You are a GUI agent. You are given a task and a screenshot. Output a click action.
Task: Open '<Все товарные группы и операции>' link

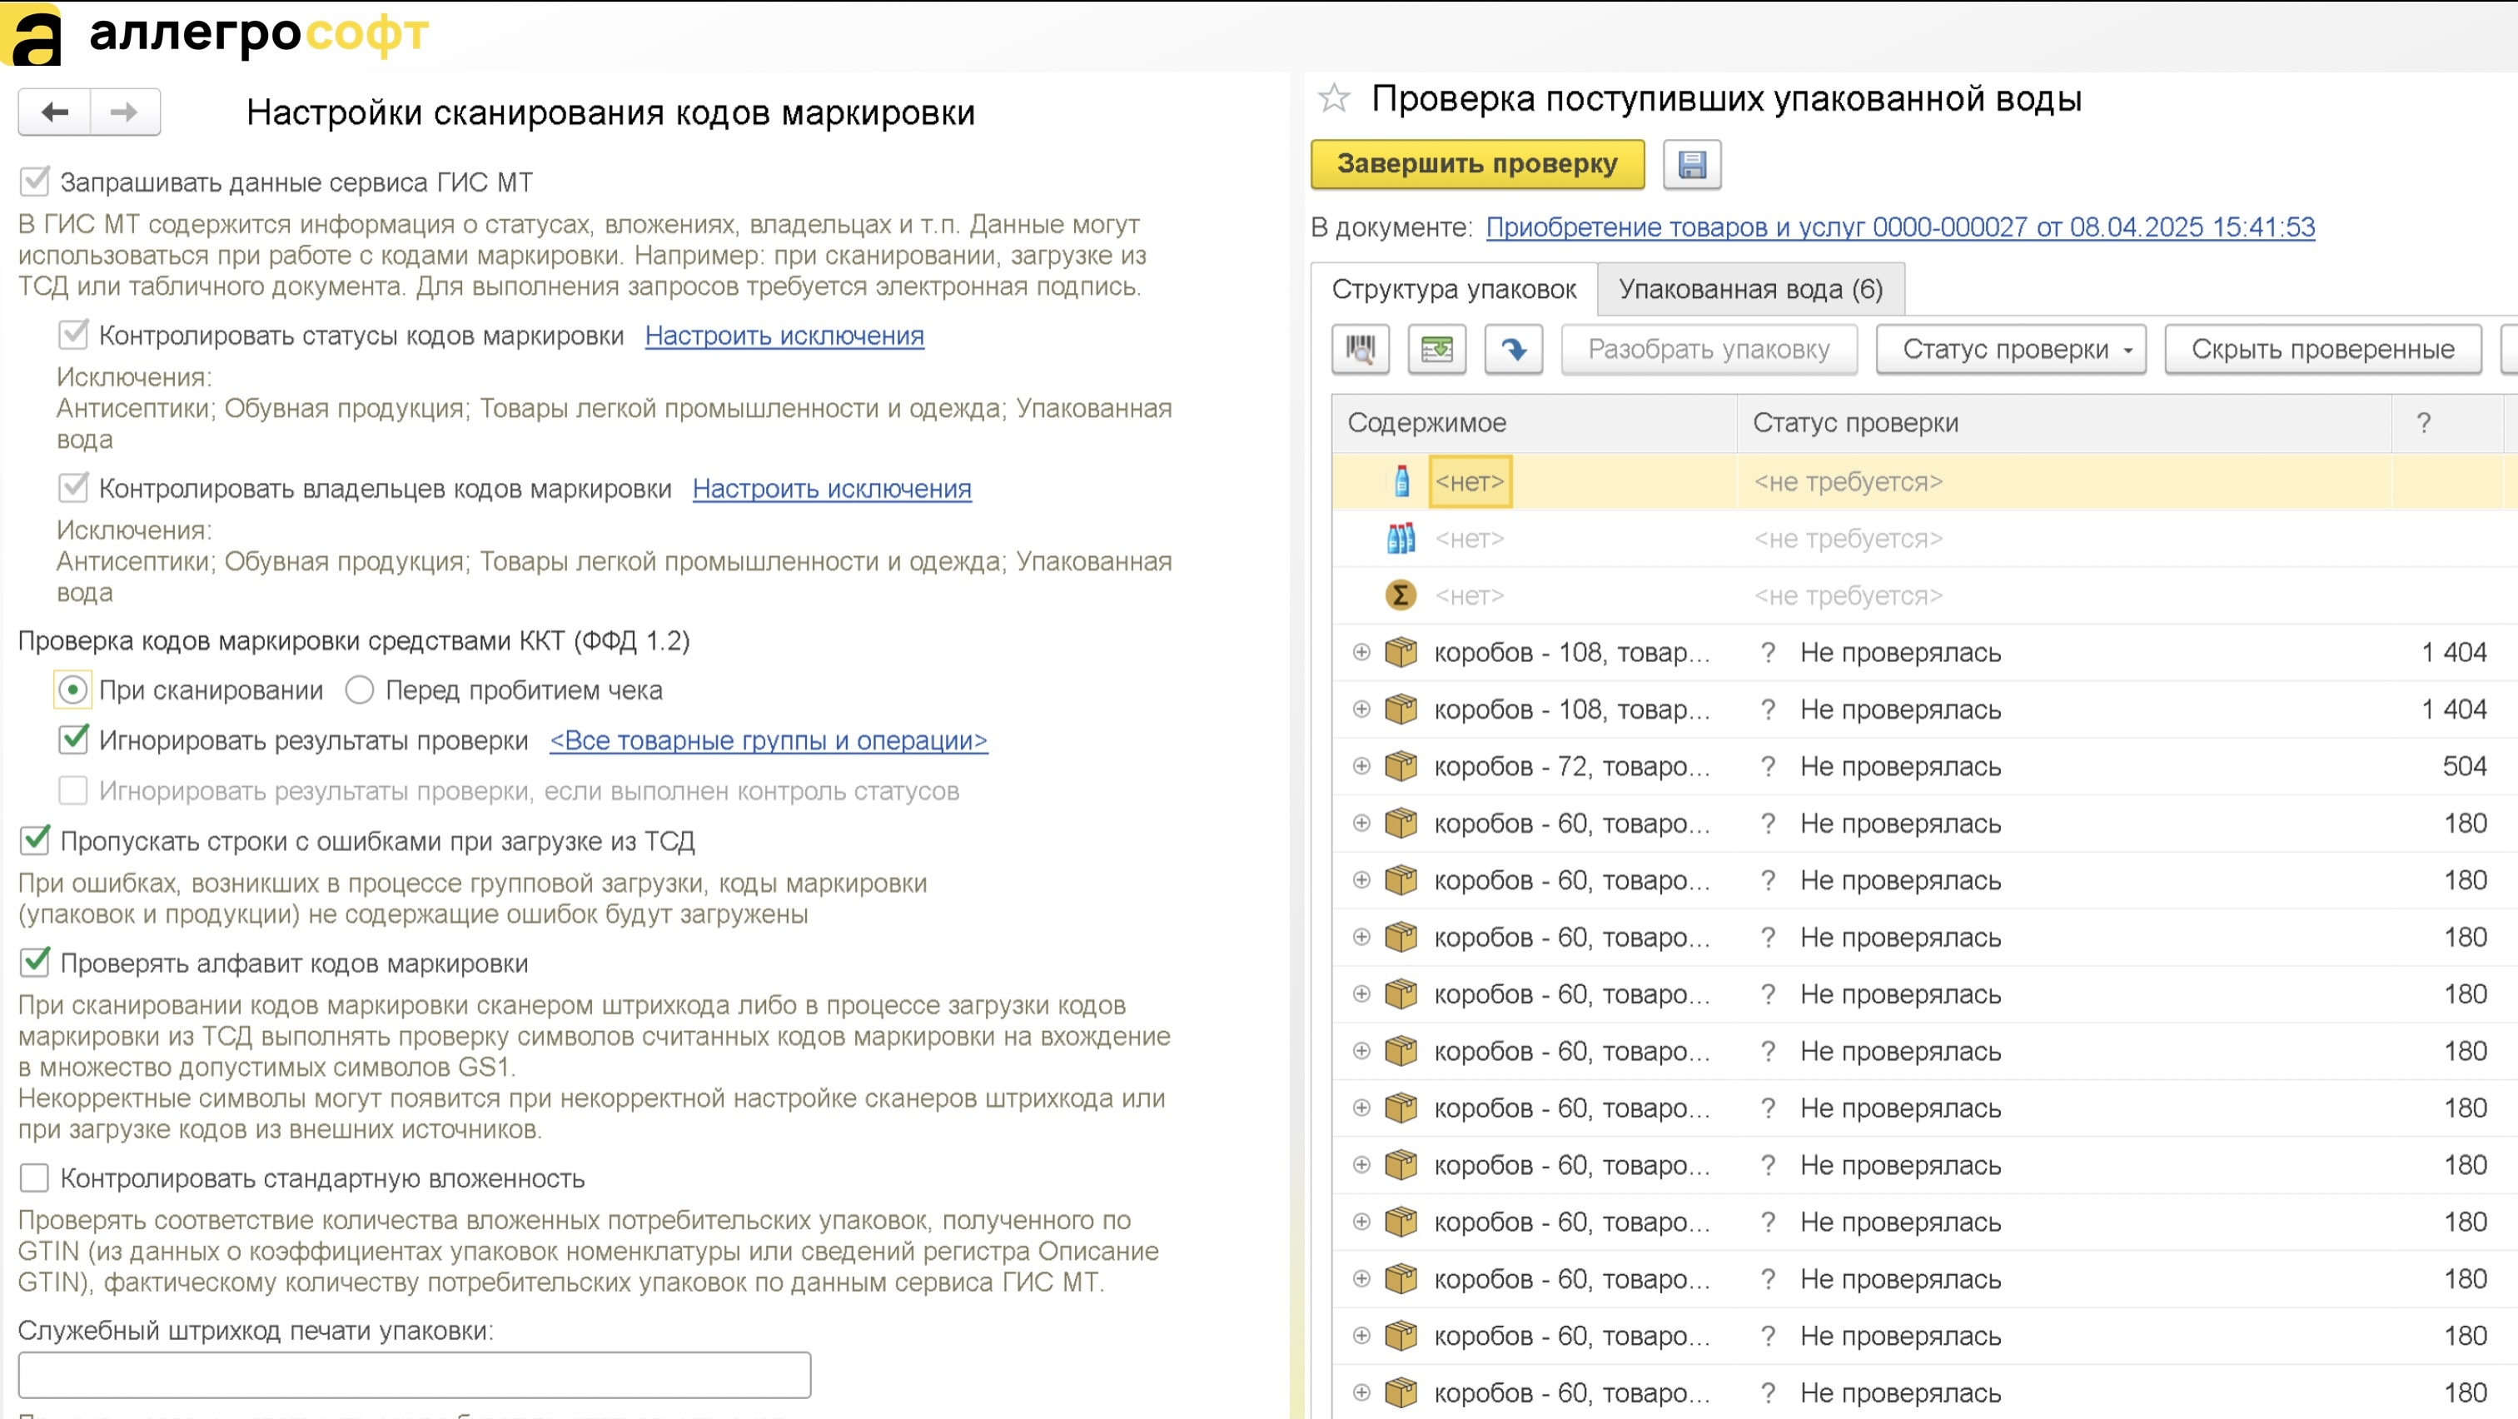coord(769,739)
